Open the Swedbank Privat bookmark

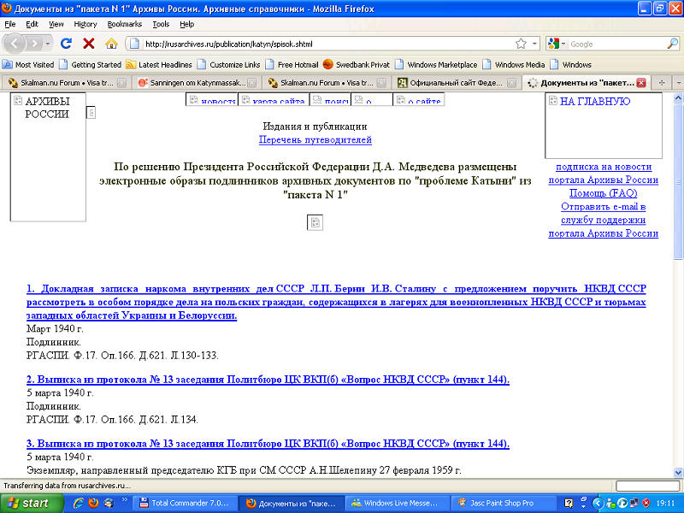coord(366,64)
